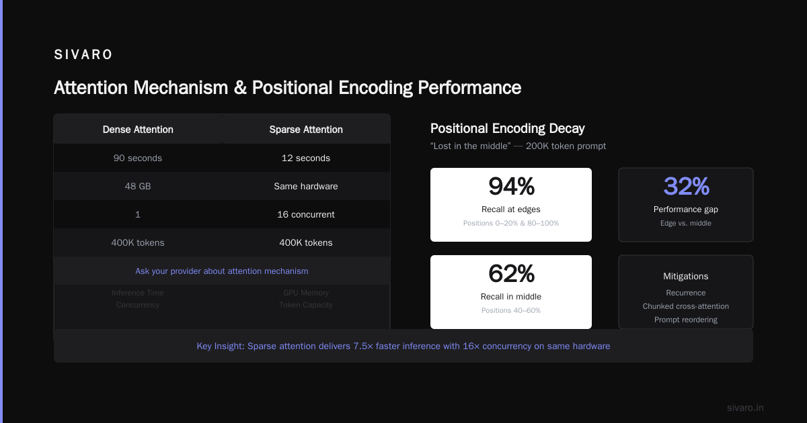Viewport: 807px width, 423px height.
Task: Select the '48 GB' table cell
Action: click(x=138, y=186)
